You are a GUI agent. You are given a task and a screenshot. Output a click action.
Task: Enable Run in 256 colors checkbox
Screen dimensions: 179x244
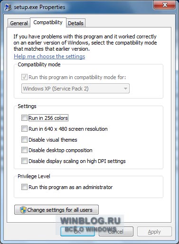24,118
